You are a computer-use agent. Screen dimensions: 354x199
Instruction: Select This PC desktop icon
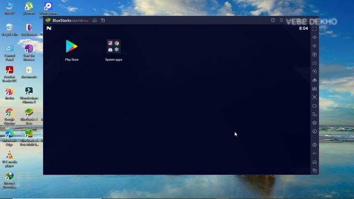[9, 8]
